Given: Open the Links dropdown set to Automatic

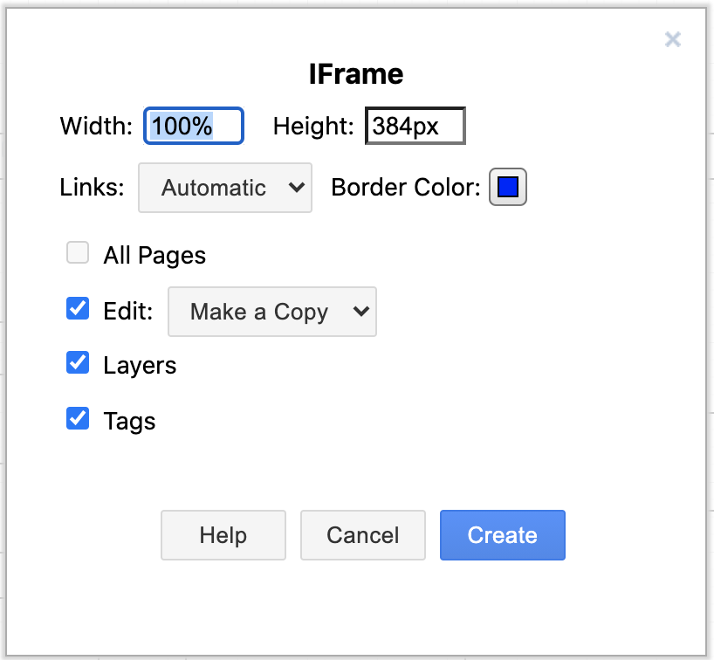Looking at the screenshot, I should pyautogui.click(x=225, y=188).
